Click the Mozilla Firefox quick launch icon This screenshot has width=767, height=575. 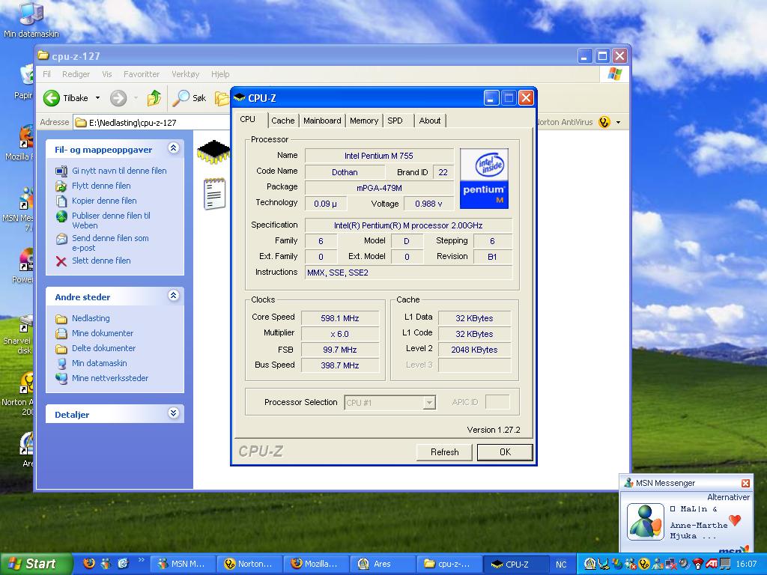89,564
